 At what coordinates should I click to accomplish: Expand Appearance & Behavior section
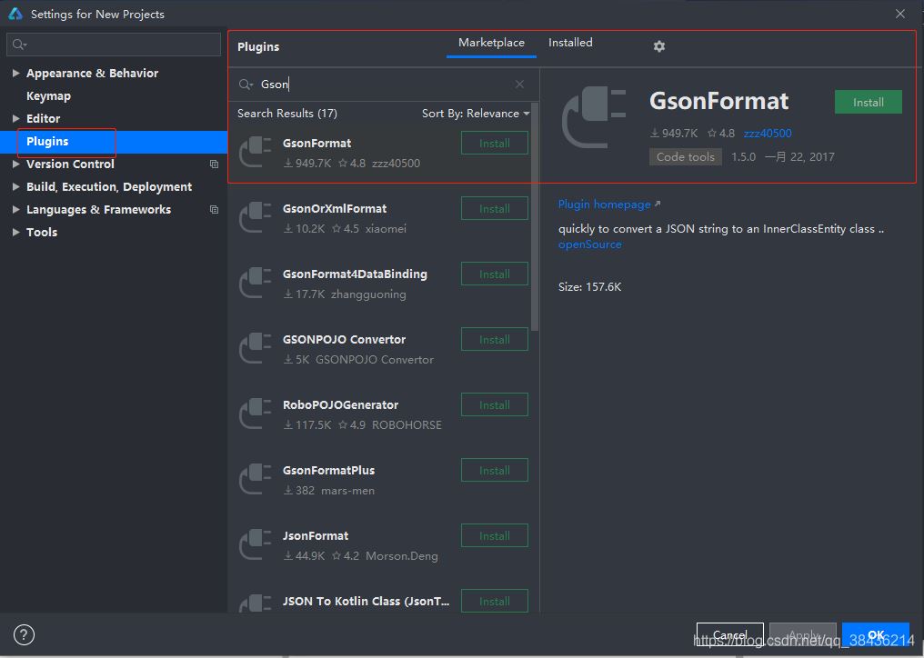[15, 73]
